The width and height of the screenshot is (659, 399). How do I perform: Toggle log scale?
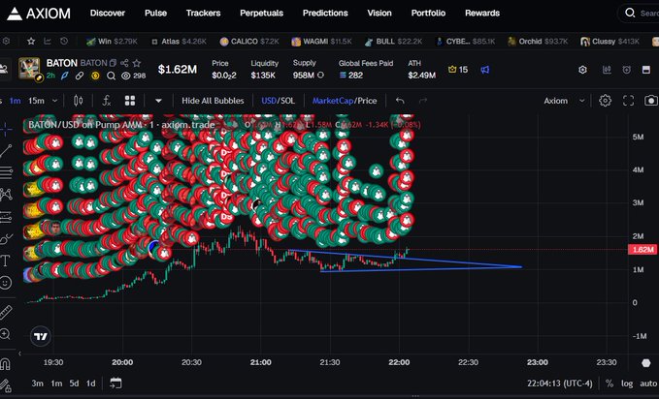(627, 384)
